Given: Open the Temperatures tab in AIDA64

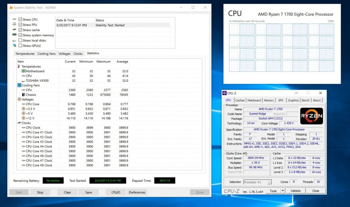Looking at the screenshot, I should [25, 54].
